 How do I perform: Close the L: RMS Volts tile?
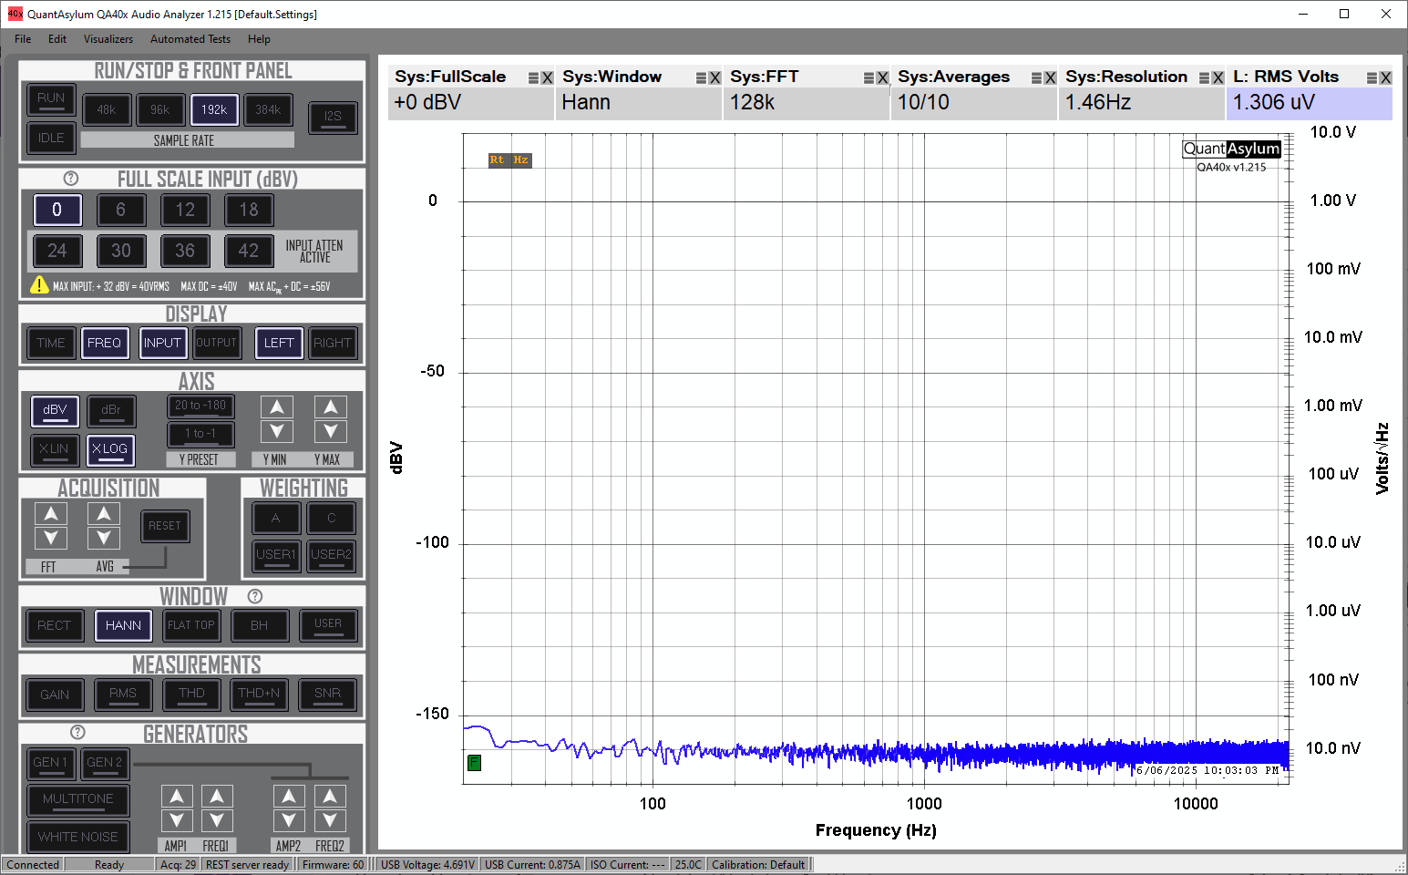pyautogui.click(x=1385, y=78)
